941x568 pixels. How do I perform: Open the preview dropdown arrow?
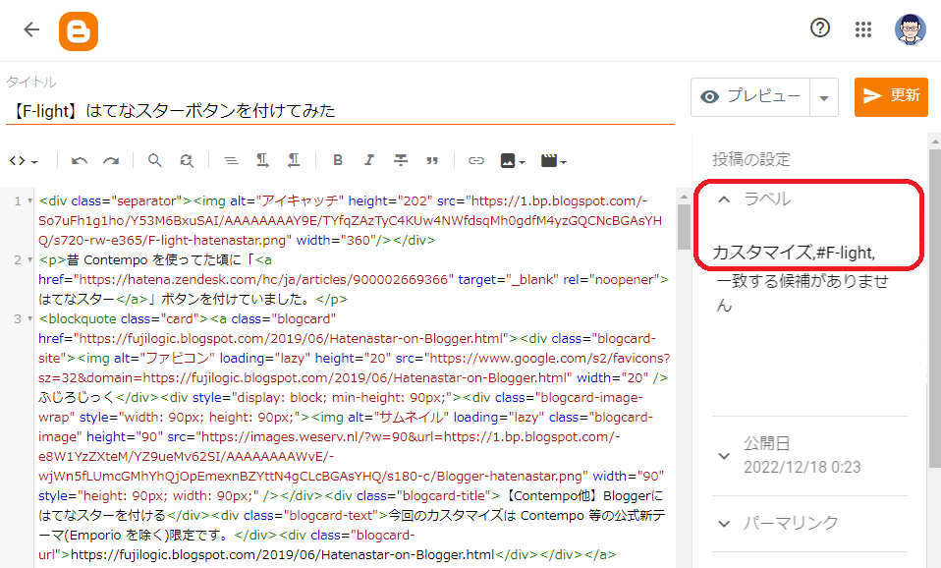(824, 97)
